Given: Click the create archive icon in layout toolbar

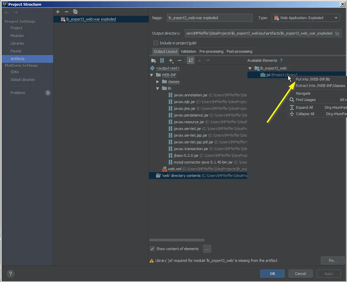Looking at the screenshot, I should click(162, 60).
